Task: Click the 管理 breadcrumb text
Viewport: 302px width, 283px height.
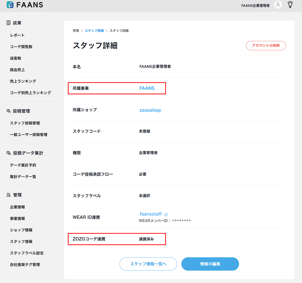Action: coord(76,31)
